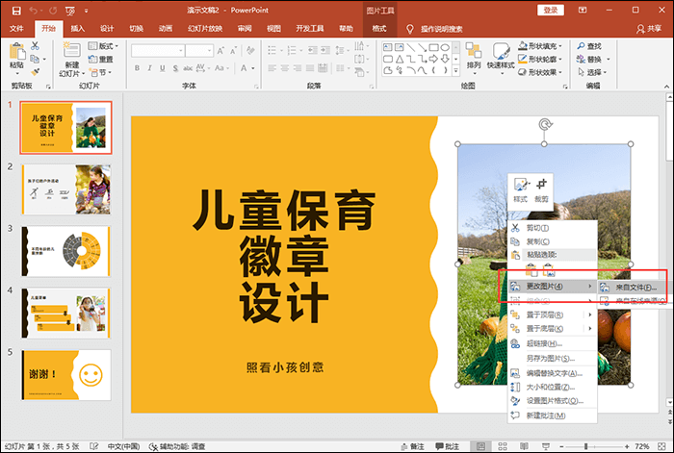Click 辅助功能: 调查 in status bar
This screenshot has height=453, width=674.
click(177, 446)
